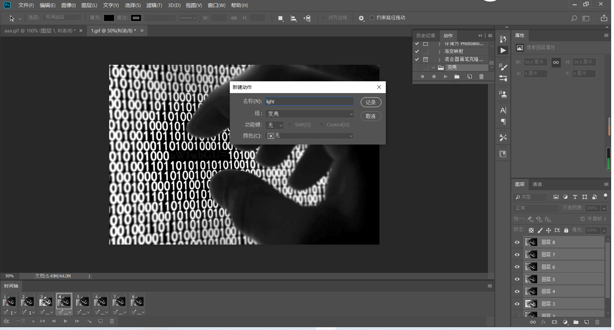Open the 滤镜(T) menu
This screenshot has height=330, width=614.
coord(154,5)
